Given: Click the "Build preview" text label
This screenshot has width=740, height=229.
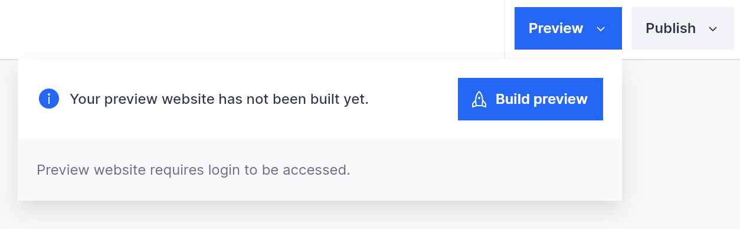Looking at the screenshot, I should (542, 99).
